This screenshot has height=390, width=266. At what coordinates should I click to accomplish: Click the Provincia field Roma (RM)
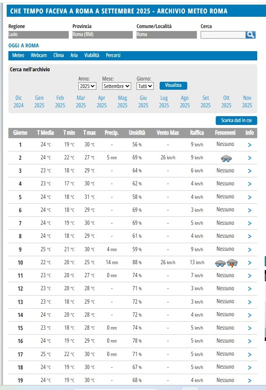point(102,35)
